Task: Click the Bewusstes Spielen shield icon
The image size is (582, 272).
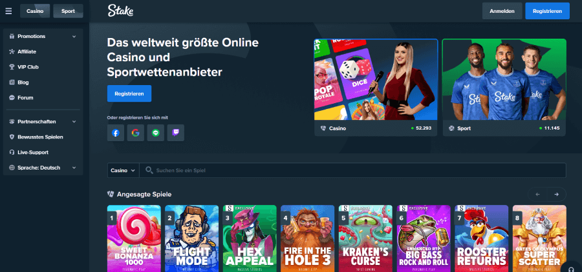Action: [12, 137]
